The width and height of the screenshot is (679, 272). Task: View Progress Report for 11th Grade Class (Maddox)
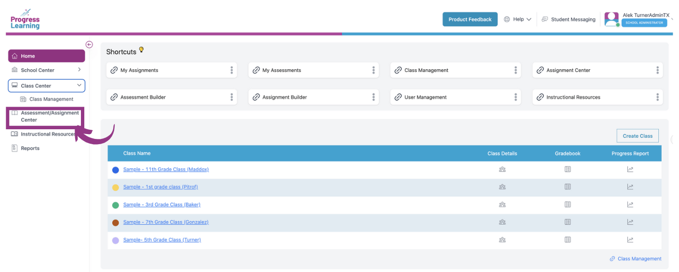(x=630, y=169)
